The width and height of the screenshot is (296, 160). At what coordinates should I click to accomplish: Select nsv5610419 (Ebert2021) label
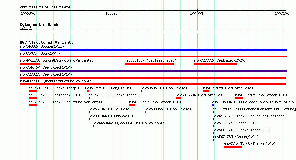(111, 109)
